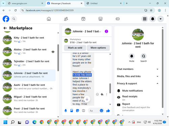Viewport: 169px width, 126px height.
Task: Open Chrome profile icon
Action: (x=160, y=10)
